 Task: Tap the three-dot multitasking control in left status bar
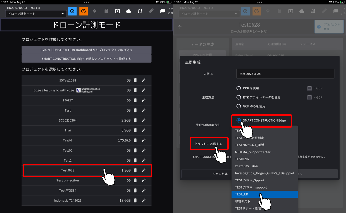(86, 2)
